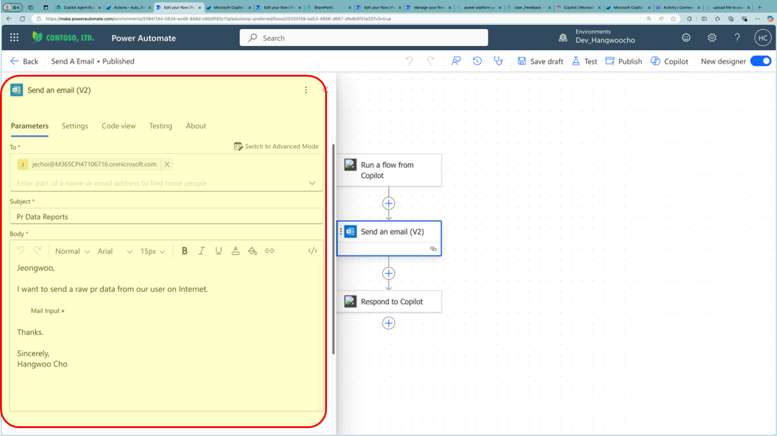
Task: Remove the jechoi recipient with the X
Action: (167, 164)
